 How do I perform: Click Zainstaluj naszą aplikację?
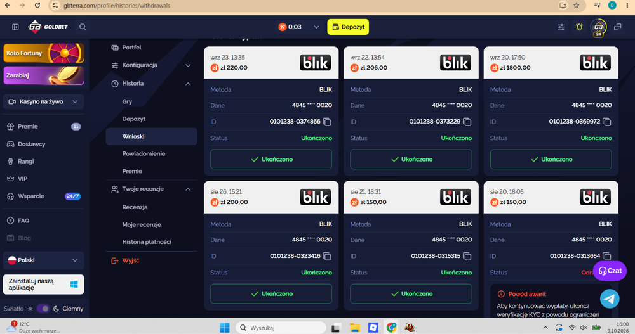[43, 285]
